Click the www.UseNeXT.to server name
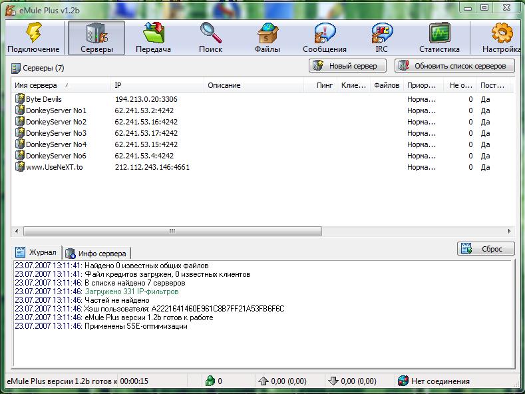Viewport: 525px width, 394px height. point(55,167)
